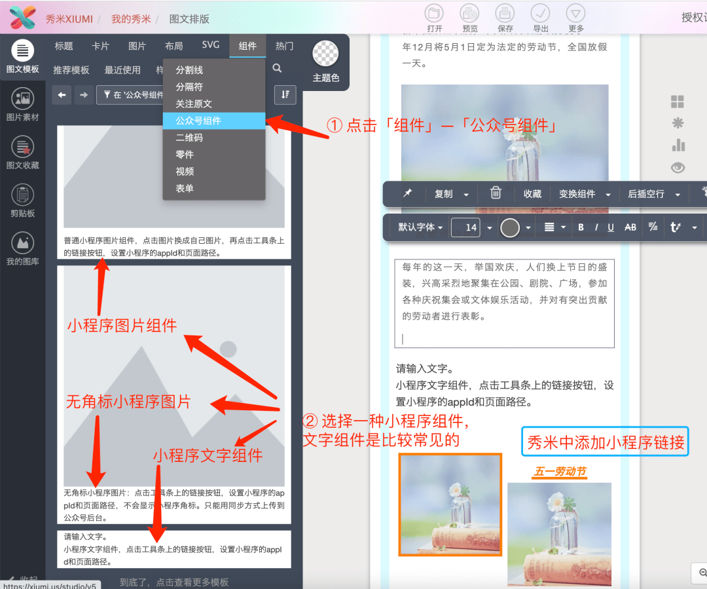Viewport: 707px width, 589px height.
Task: Click the sort order icon
Action: (285, 94)
